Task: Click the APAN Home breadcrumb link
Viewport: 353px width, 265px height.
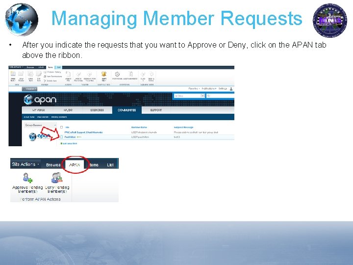Action: pos(29,117)
